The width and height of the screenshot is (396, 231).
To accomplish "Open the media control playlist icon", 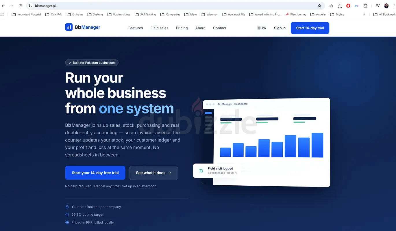I will 378,6.
